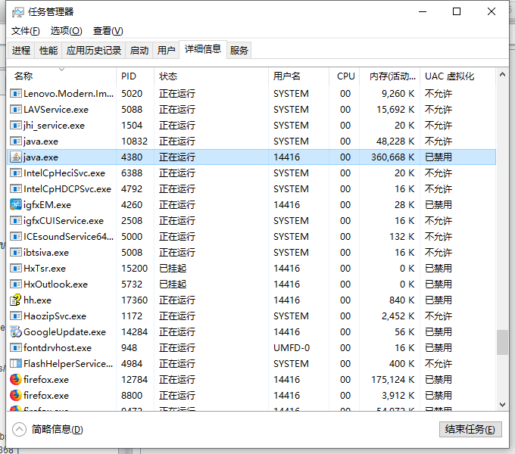Image resolution: width=515 pixels, height=454 pixels.
Task: Click the 结束任务(E) button
Action: (470, 429)
